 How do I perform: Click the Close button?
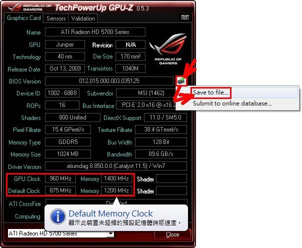(x=172, y=234)
